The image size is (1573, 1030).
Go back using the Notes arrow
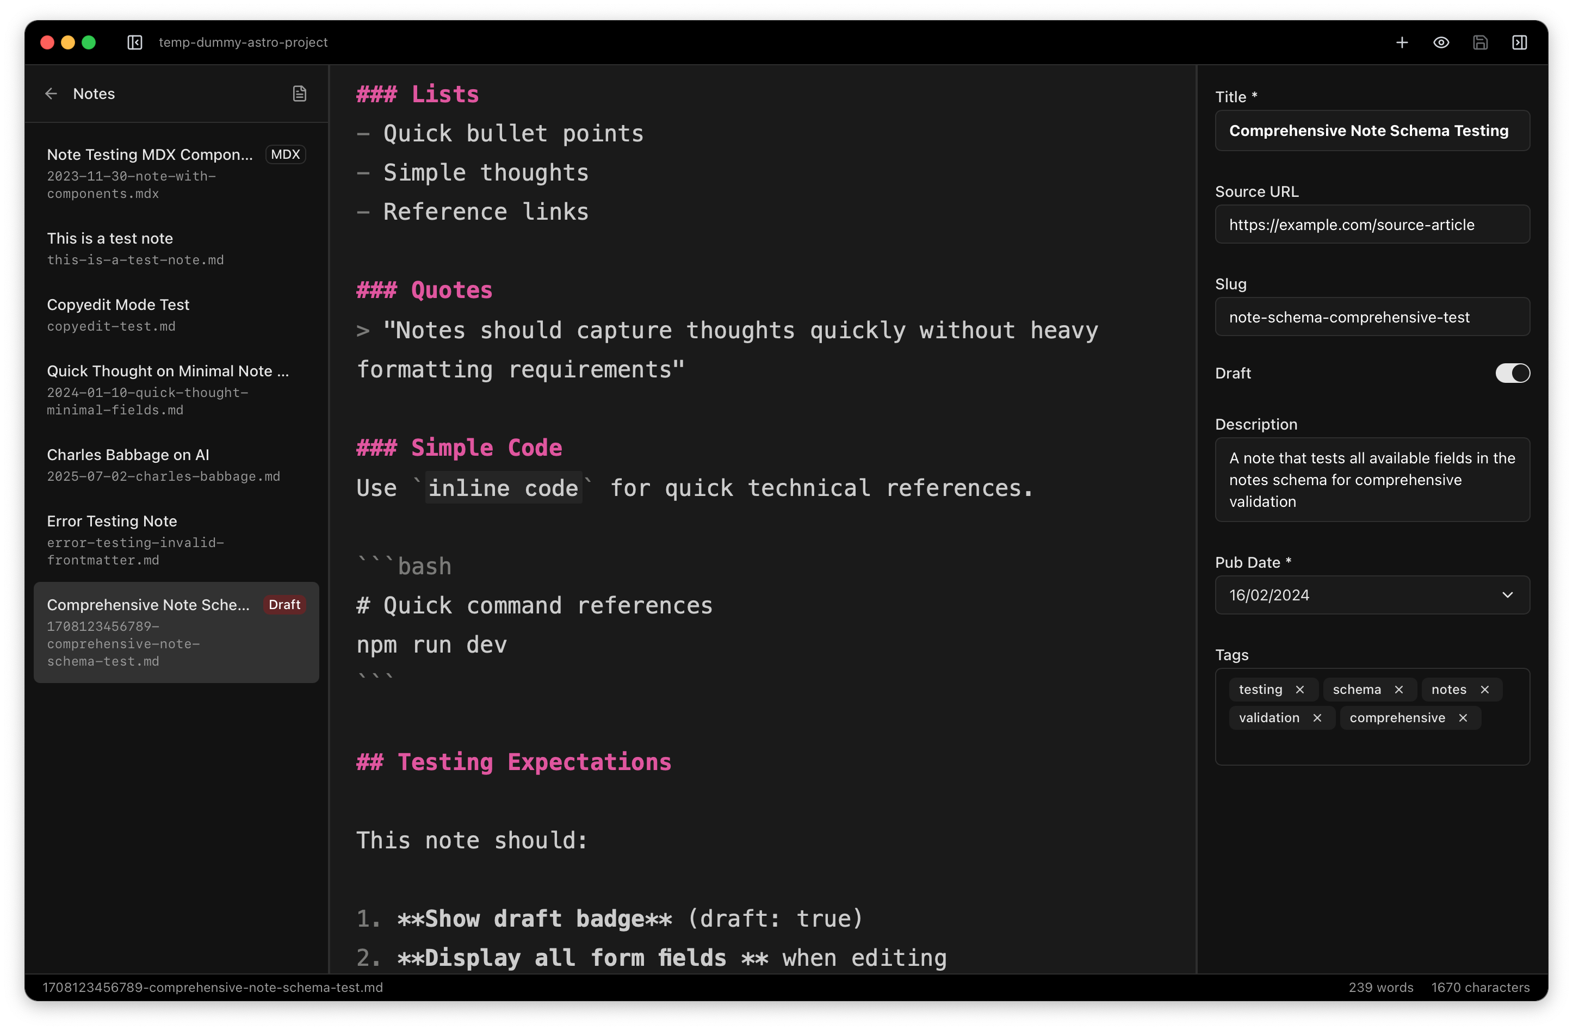coord(51,94)
